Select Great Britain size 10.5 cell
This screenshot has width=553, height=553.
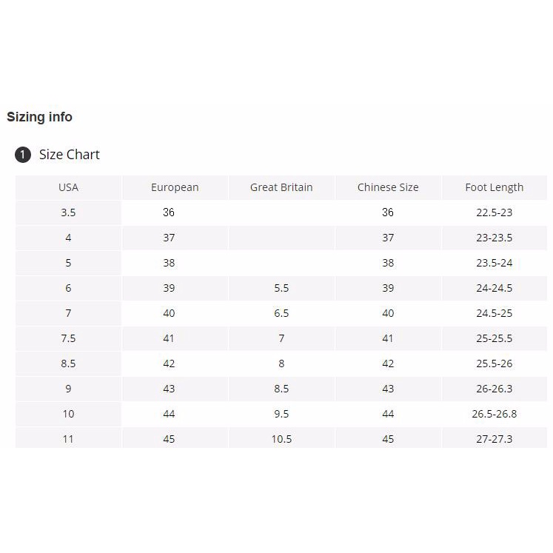(281, 438)
